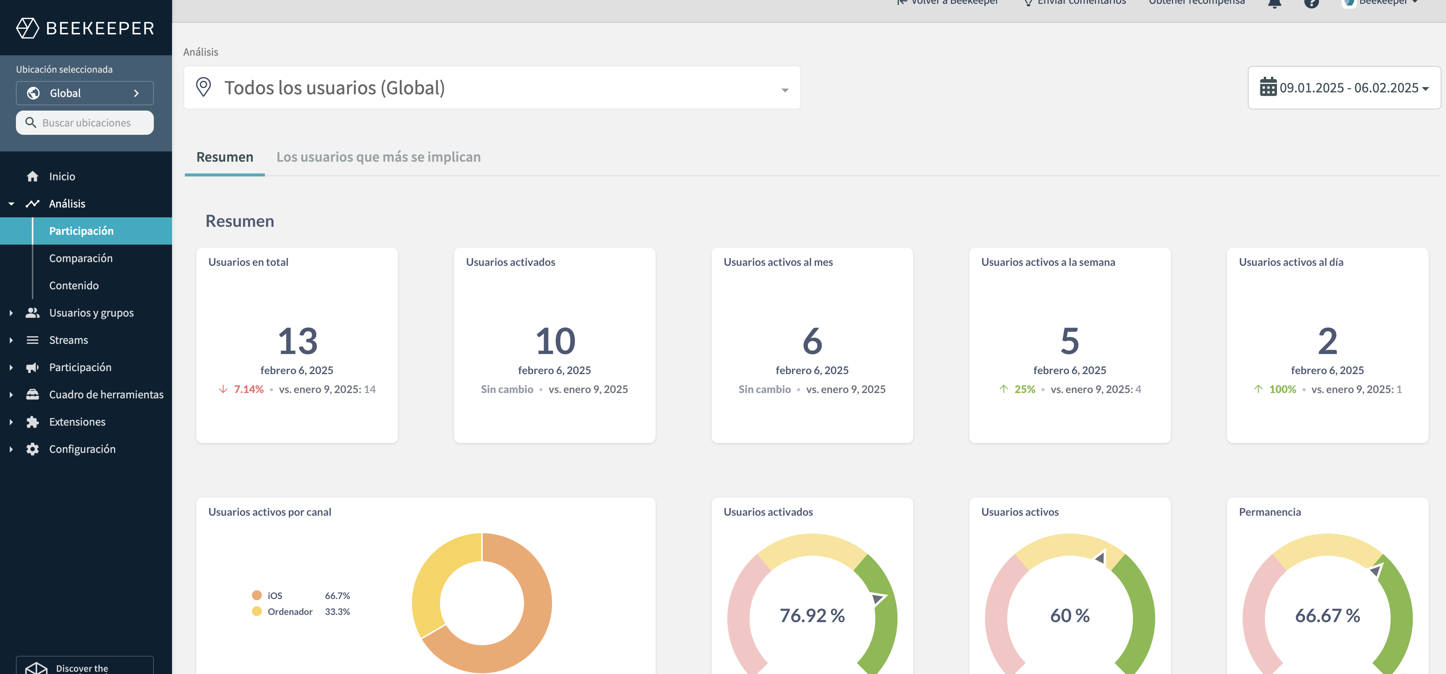Click the calendar icon in date range picker
This screenshot has width=1446, height=674.
pyautogui.click(x=1268, y=87)
